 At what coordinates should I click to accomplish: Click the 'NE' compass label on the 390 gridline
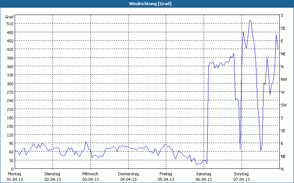point(283,54)
